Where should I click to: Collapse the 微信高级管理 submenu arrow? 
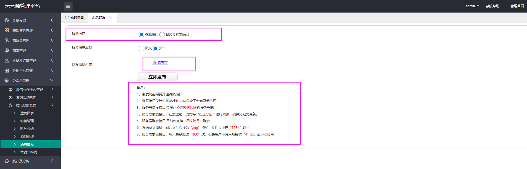click(x=52, y=105)
